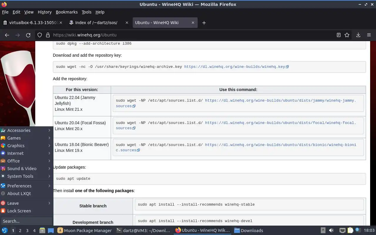The image size is (376, 235).
Task: Toggle Reader View icon in address bar
Action: [338, 35]
